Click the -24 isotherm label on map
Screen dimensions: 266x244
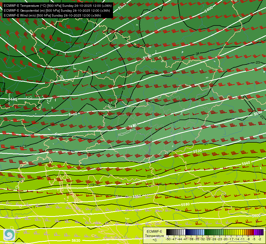tap(197, 54)
